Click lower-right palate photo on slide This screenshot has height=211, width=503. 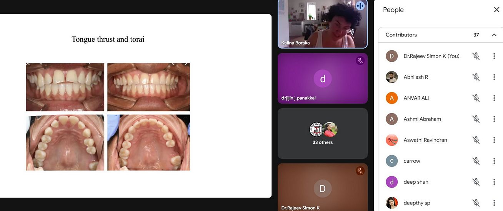[x=148, y=142]
